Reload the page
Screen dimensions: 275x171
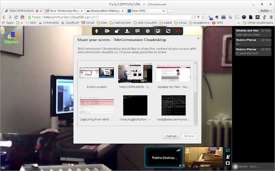pyautogui.click(x=16, y=17)
